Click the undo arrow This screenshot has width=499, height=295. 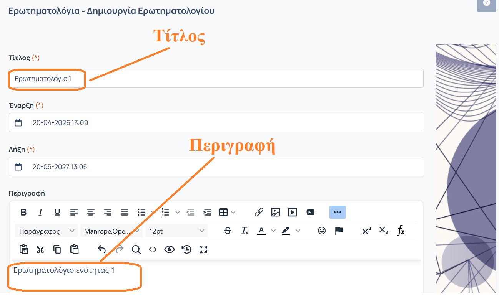click(102, 249)
